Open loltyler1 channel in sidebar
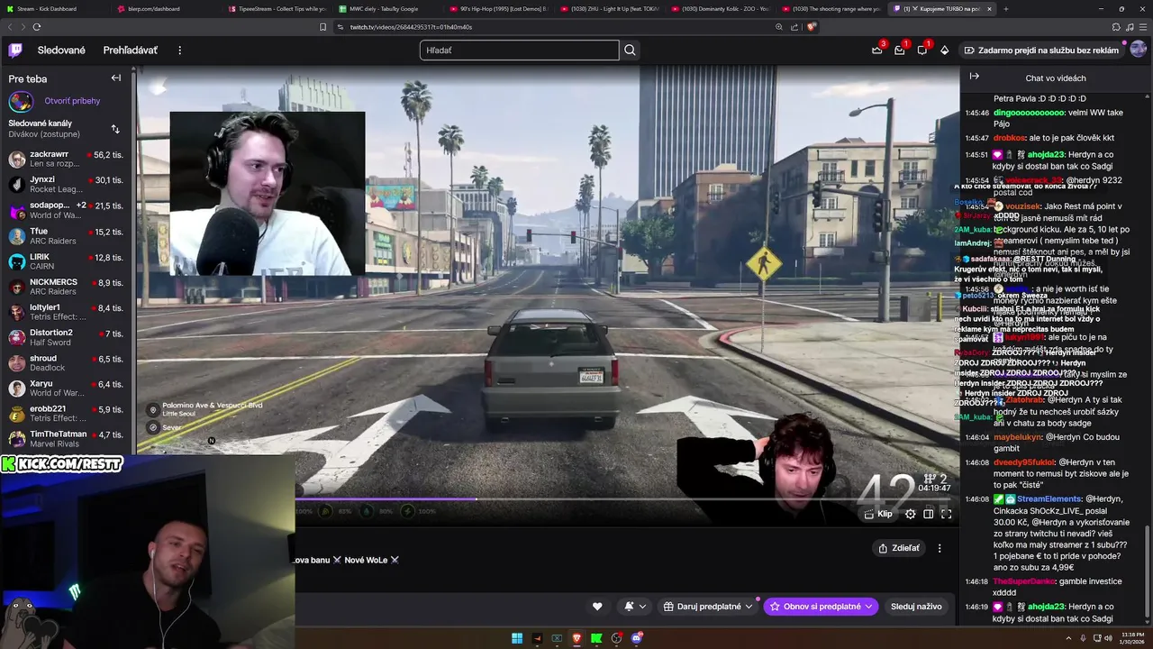The width and height of the screenshot is (1153, 649). [67, 312]
